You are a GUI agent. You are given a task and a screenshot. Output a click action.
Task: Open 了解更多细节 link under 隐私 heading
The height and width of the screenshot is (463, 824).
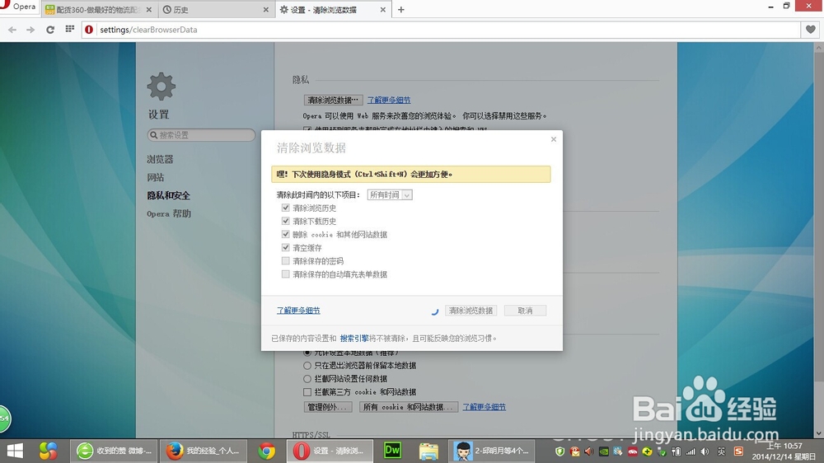pyautogui.click(x=389, y=100)
